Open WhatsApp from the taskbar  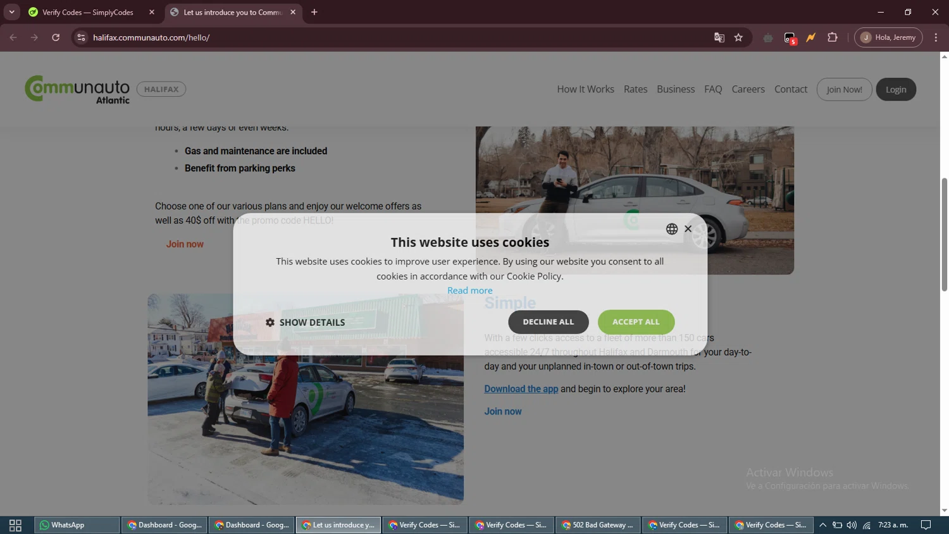(x=76, y=525)
